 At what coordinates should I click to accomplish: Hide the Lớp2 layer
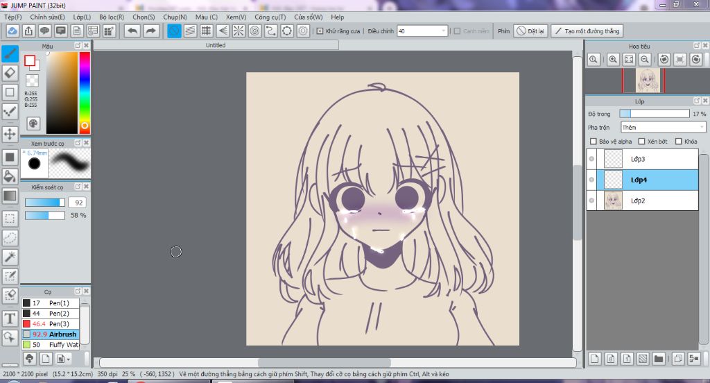point(591,201)
